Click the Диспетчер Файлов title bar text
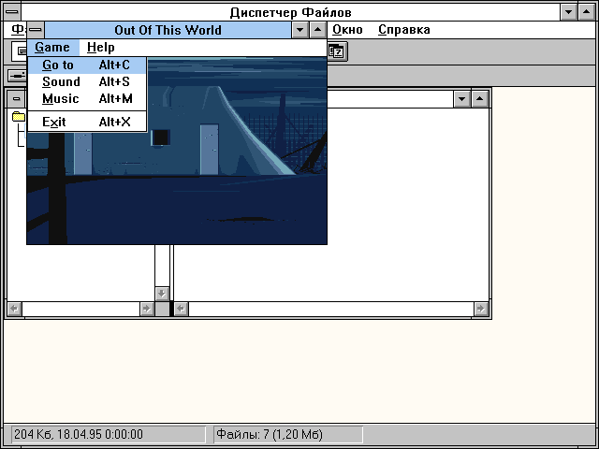The height and width of the screenshot is (449, 599). click(x=291, y=12)
